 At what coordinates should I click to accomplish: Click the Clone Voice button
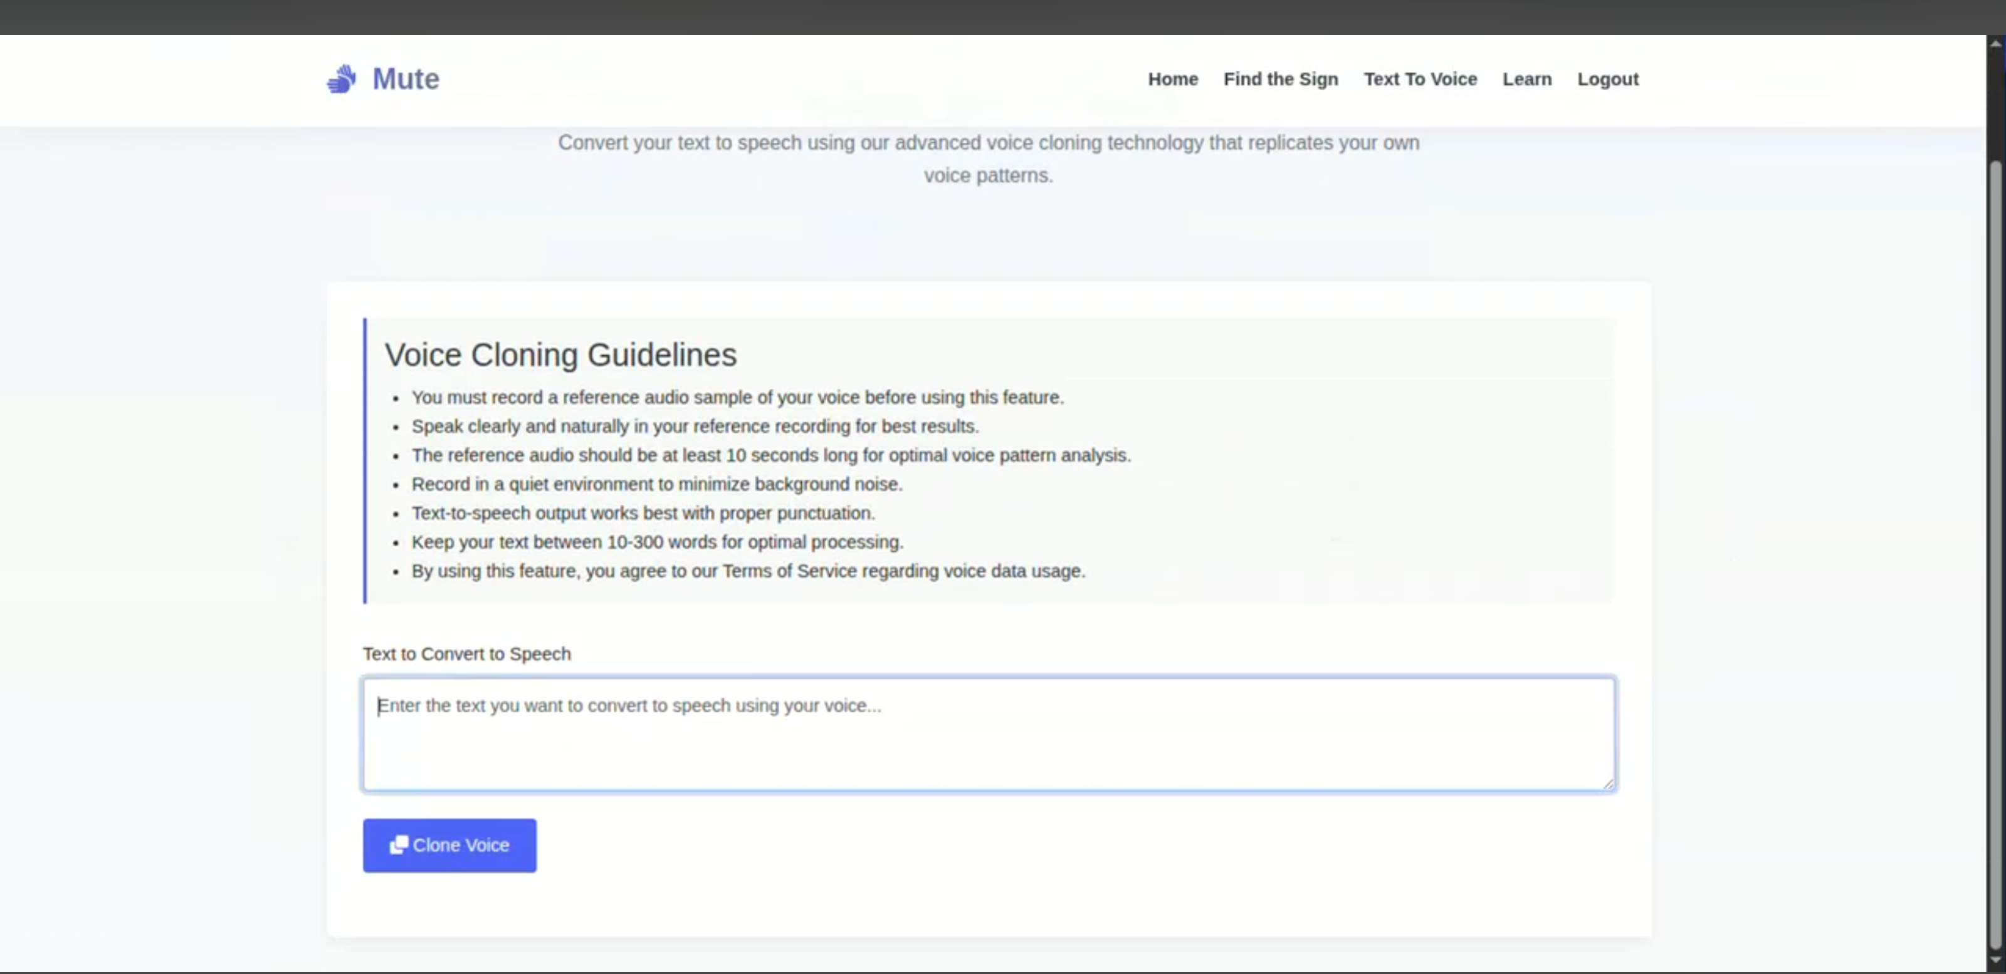pos(449,845)
